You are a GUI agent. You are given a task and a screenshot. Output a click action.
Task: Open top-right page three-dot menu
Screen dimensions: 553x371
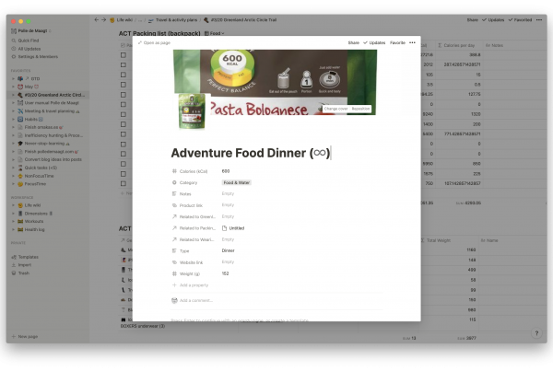coord(539,20)
